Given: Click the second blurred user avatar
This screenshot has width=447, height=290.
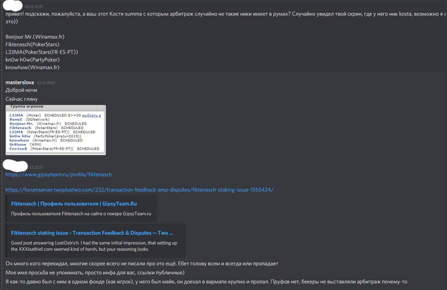Looking at the screenshot, I should pos(15,165).
